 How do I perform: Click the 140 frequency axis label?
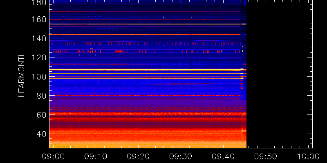click(39, 39)
